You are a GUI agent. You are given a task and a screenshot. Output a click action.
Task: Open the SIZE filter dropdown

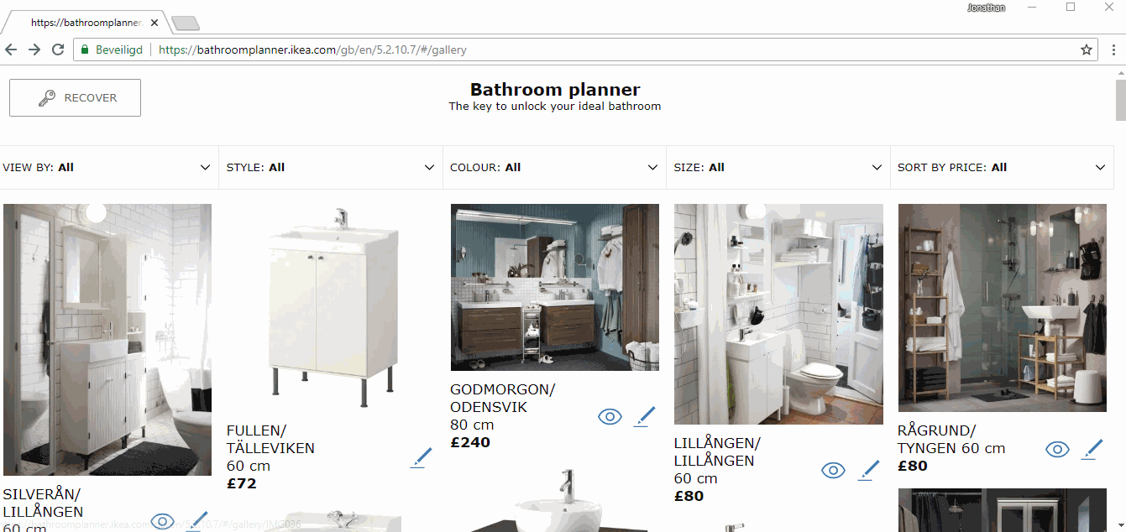pyautogui.click(x=778, y=167)
